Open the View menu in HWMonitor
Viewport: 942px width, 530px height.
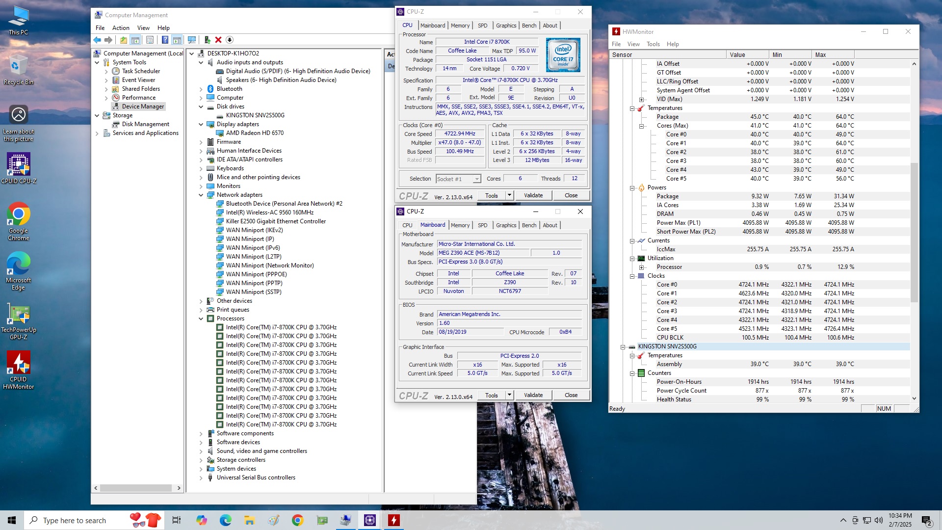633,44
